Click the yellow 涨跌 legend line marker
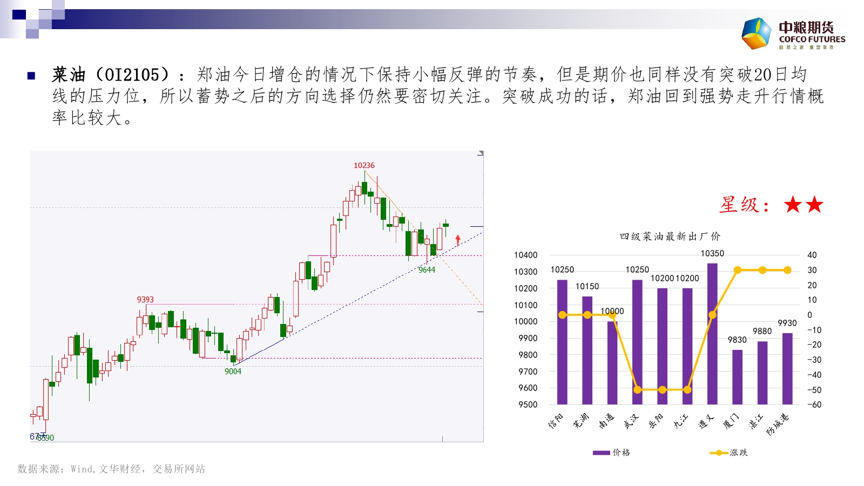Screen dimensions: 864x486 click(719, 453)
